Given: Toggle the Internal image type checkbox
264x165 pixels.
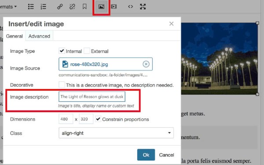Looking at the screenshot, I should [62, 51].
